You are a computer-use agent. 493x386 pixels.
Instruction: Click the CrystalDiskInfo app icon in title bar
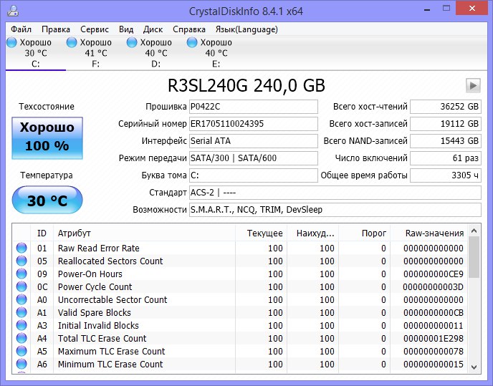click(x=13, y=11)
